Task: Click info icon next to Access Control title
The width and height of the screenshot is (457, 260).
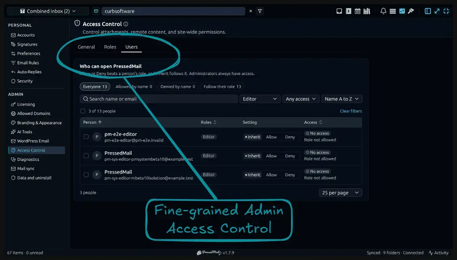Action: point(126,24)
